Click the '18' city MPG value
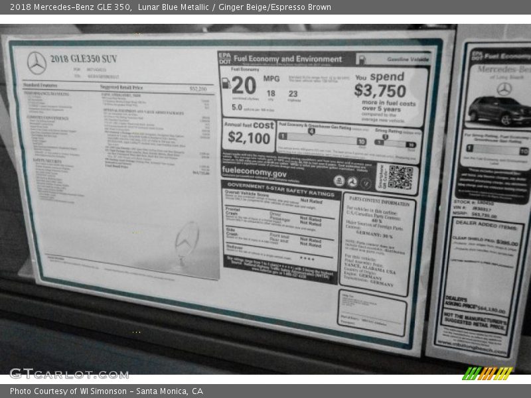 click(271, 93)
